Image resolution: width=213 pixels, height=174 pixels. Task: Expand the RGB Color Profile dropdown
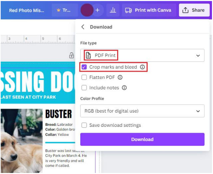click(x=142, y=111)
